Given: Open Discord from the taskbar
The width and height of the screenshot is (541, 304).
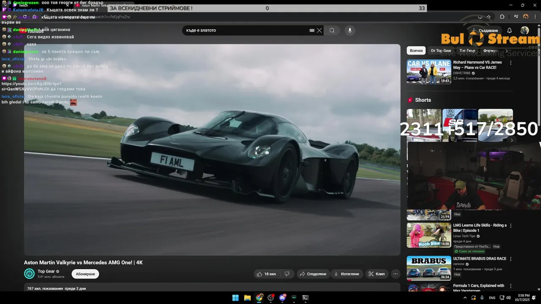Looking at the screenshot, I should tap(282, 298).
